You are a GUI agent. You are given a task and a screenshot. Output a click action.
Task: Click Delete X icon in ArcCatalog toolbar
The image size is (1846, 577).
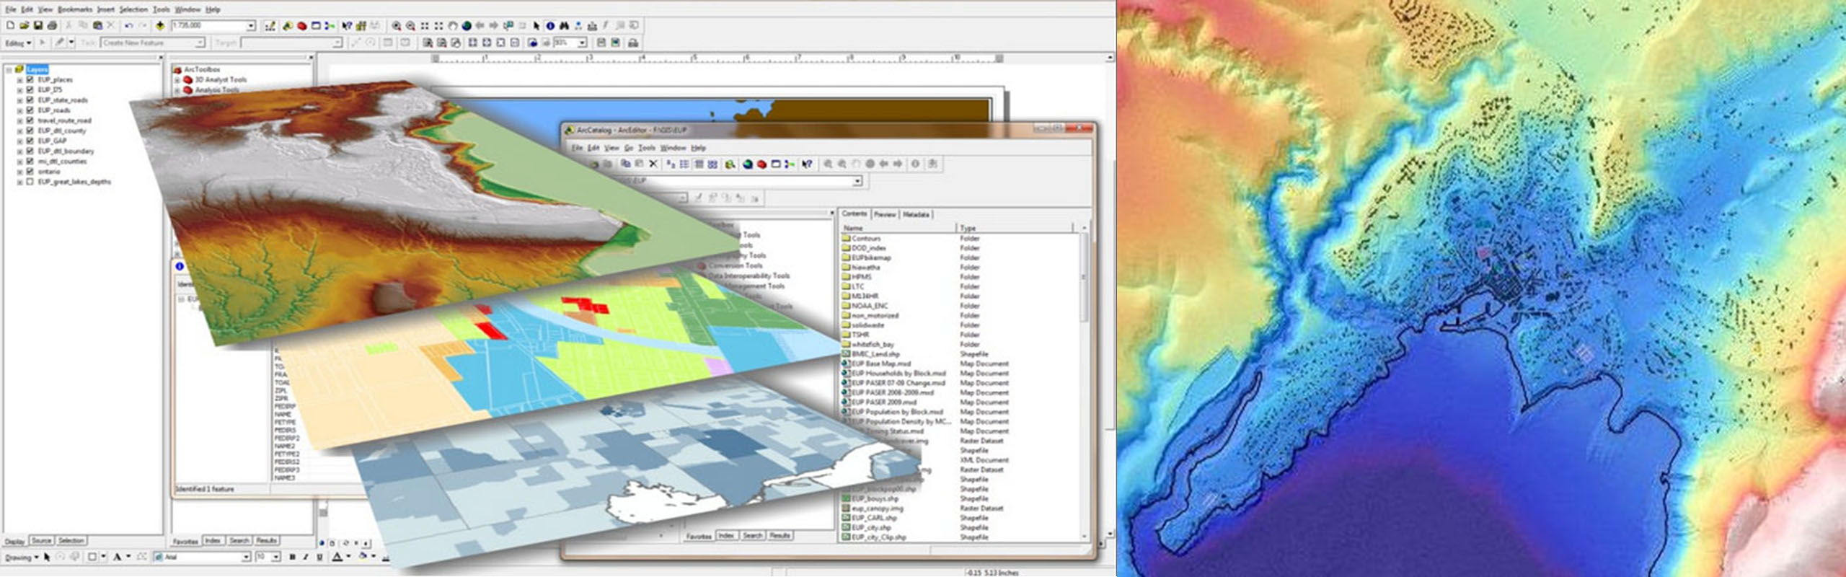(x=653, y=164)
